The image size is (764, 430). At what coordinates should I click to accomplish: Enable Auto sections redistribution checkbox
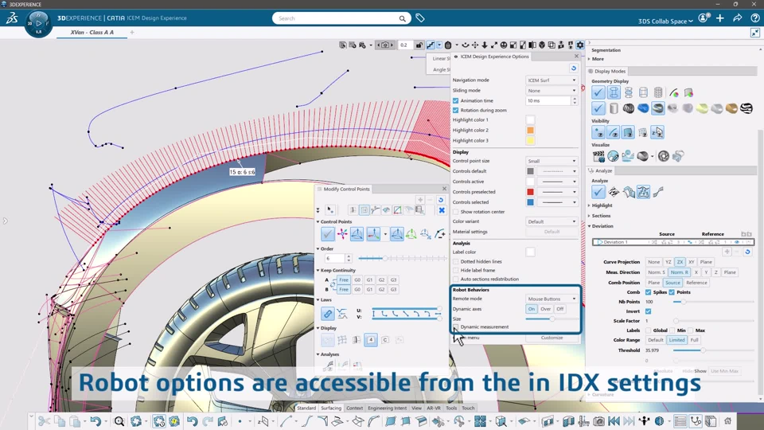point(455,279)
